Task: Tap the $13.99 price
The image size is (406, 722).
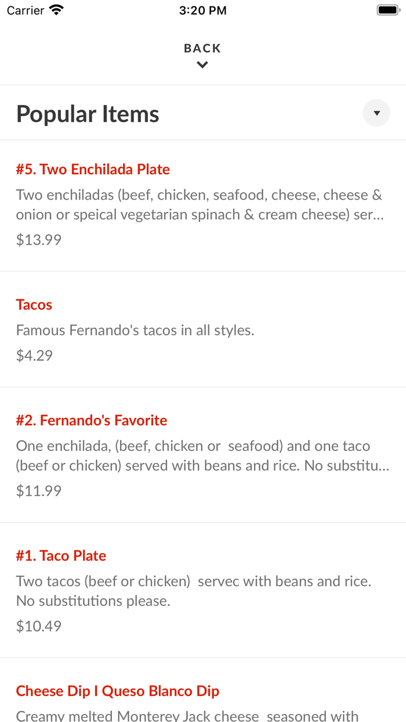Action: (x=39, y=240)
